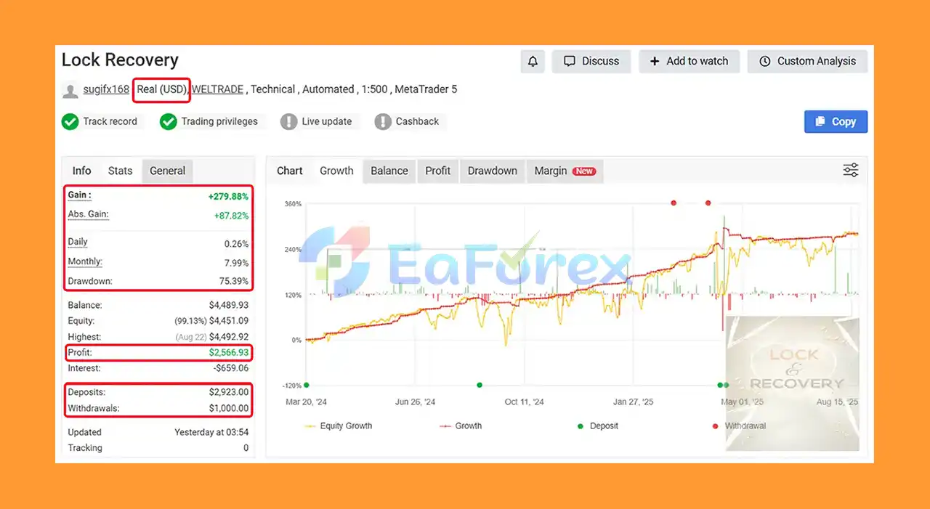Click the Cashback warning icon
This screenshot has width=930, height=509.
coord(383,122)
